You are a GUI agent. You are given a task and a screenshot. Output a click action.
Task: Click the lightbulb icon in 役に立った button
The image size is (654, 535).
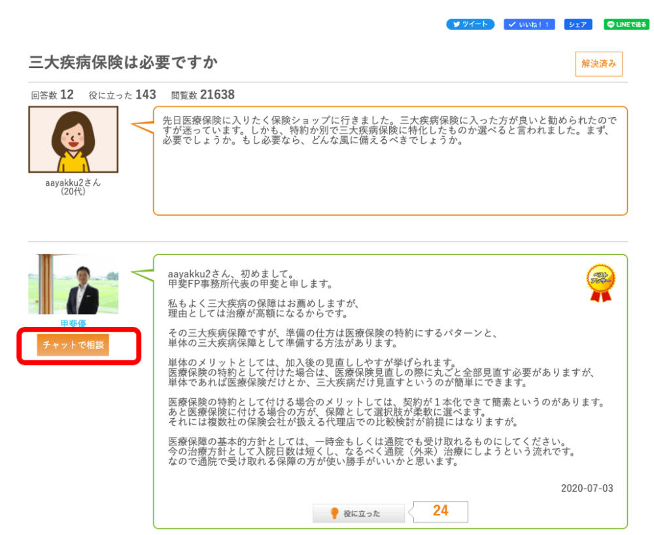click(334, 513)
